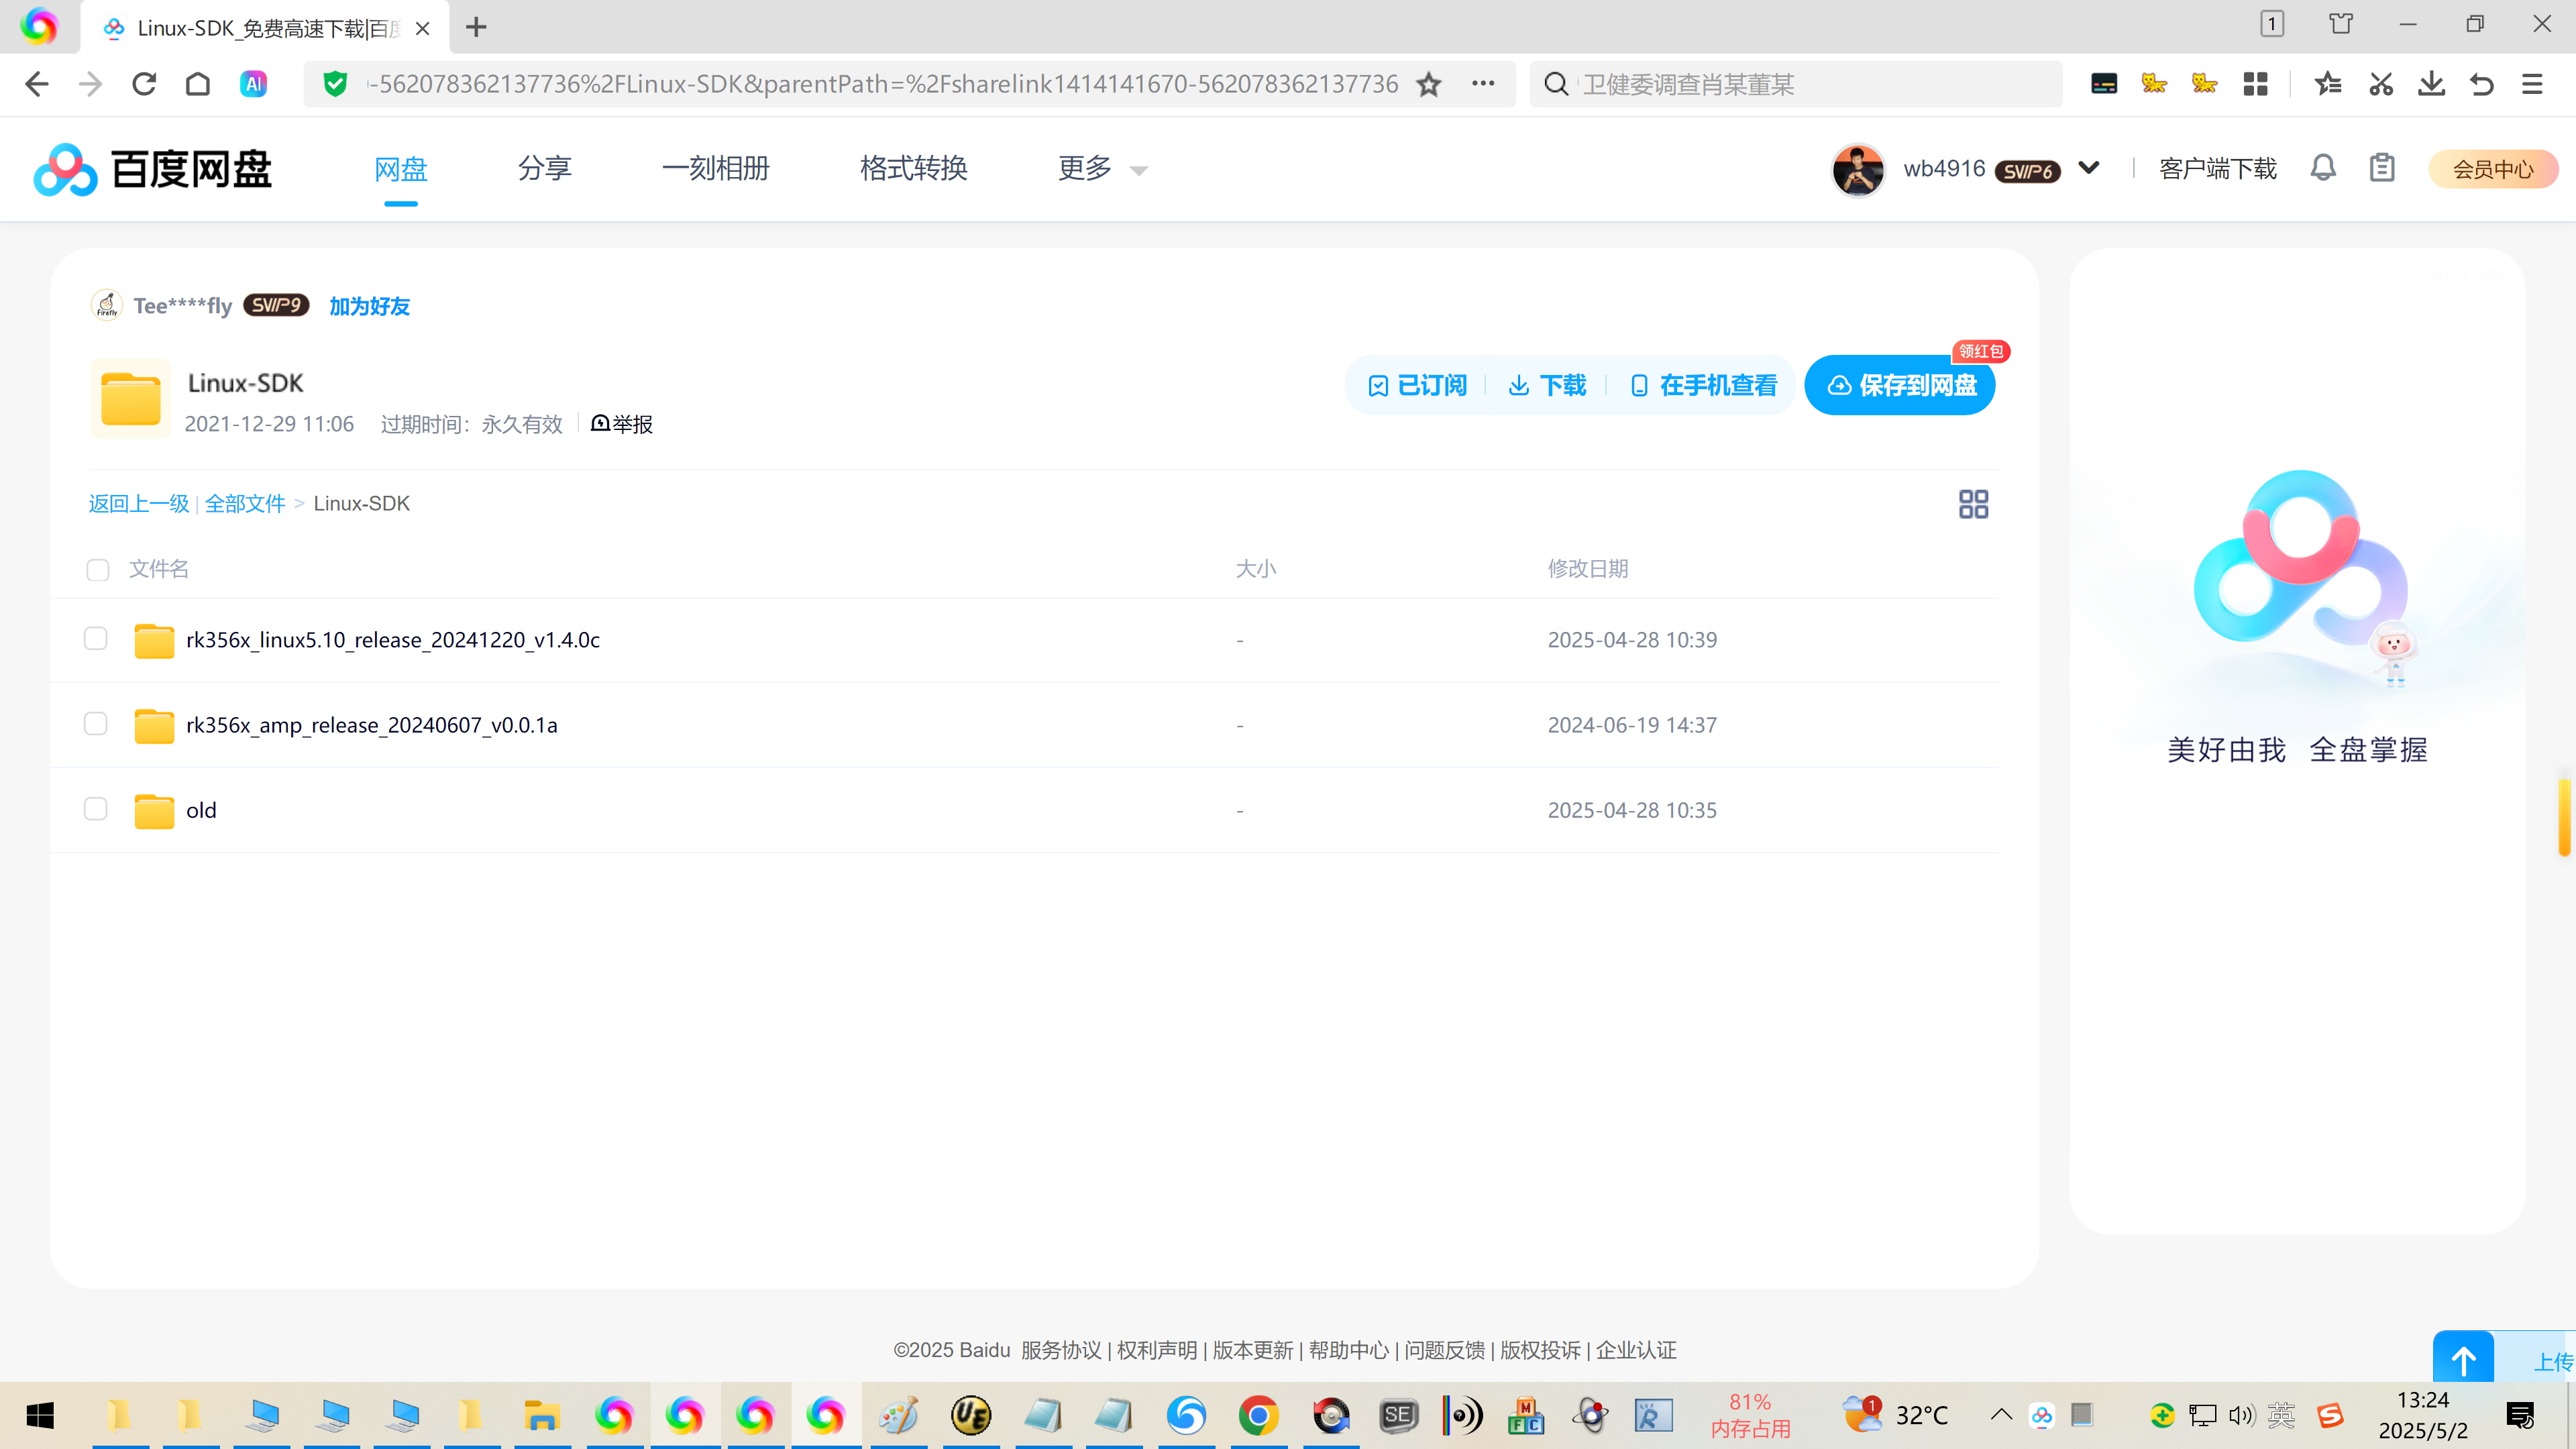2576x1449 pixels.
Task: Switch to the 分享 tab
Action: (x=544, y=168)
